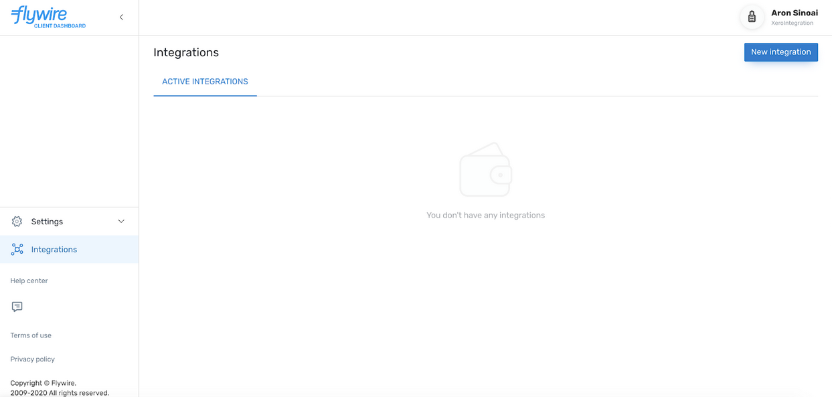
Task: Click the empty wallet illustration
Action: pos(486,169)
